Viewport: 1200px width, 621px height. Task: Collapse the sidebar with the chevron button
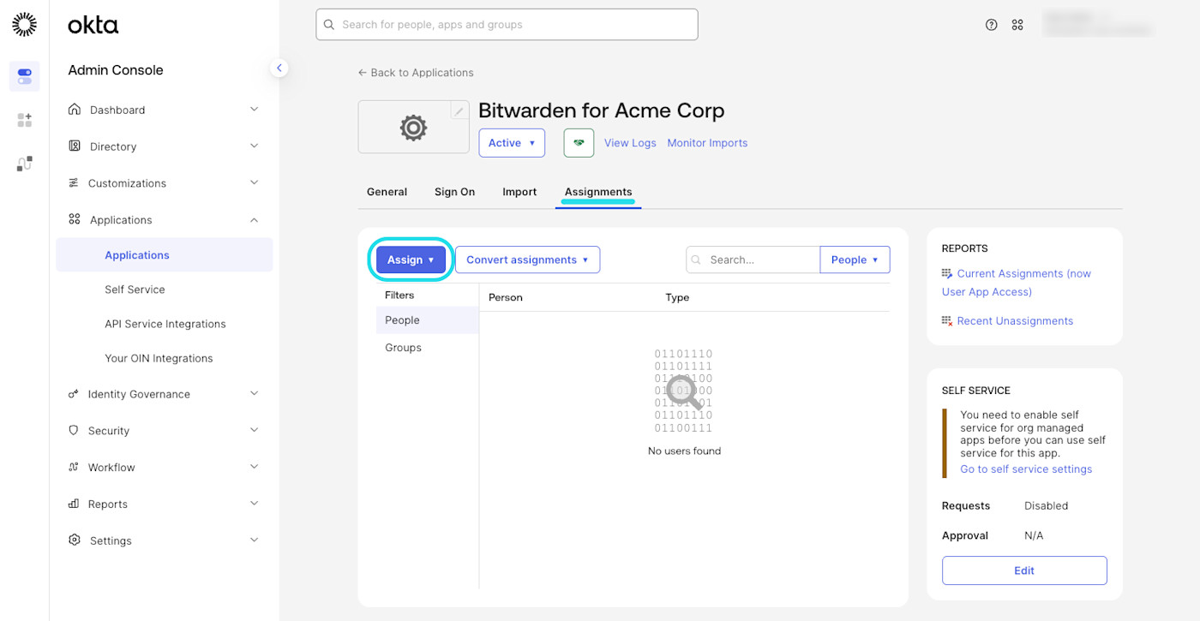coord(279,68)
